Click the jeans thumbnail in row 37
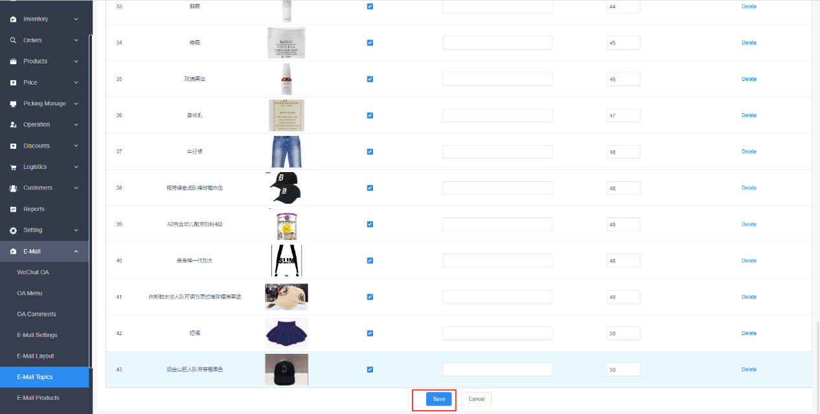The height and width of the screenshot is (414, 820). point(286,151)
